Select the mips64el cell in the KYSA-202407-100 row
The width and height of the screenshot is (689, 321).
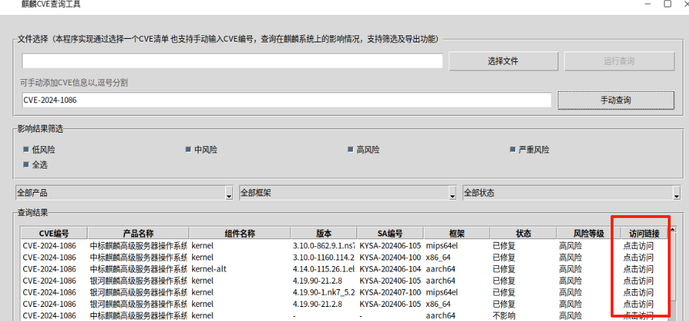tap(442, 292)
